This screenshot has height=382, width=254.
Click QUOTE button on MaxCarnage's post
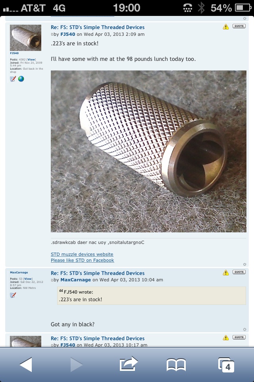pos(239,272)
